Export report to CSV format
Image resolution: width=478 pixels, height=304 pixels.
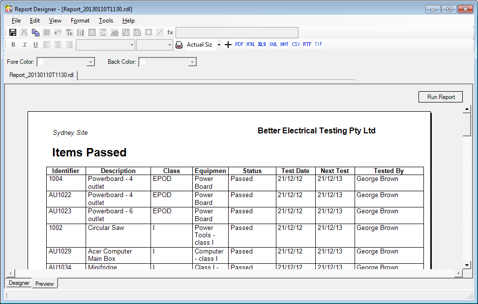[x=296, y=45]
